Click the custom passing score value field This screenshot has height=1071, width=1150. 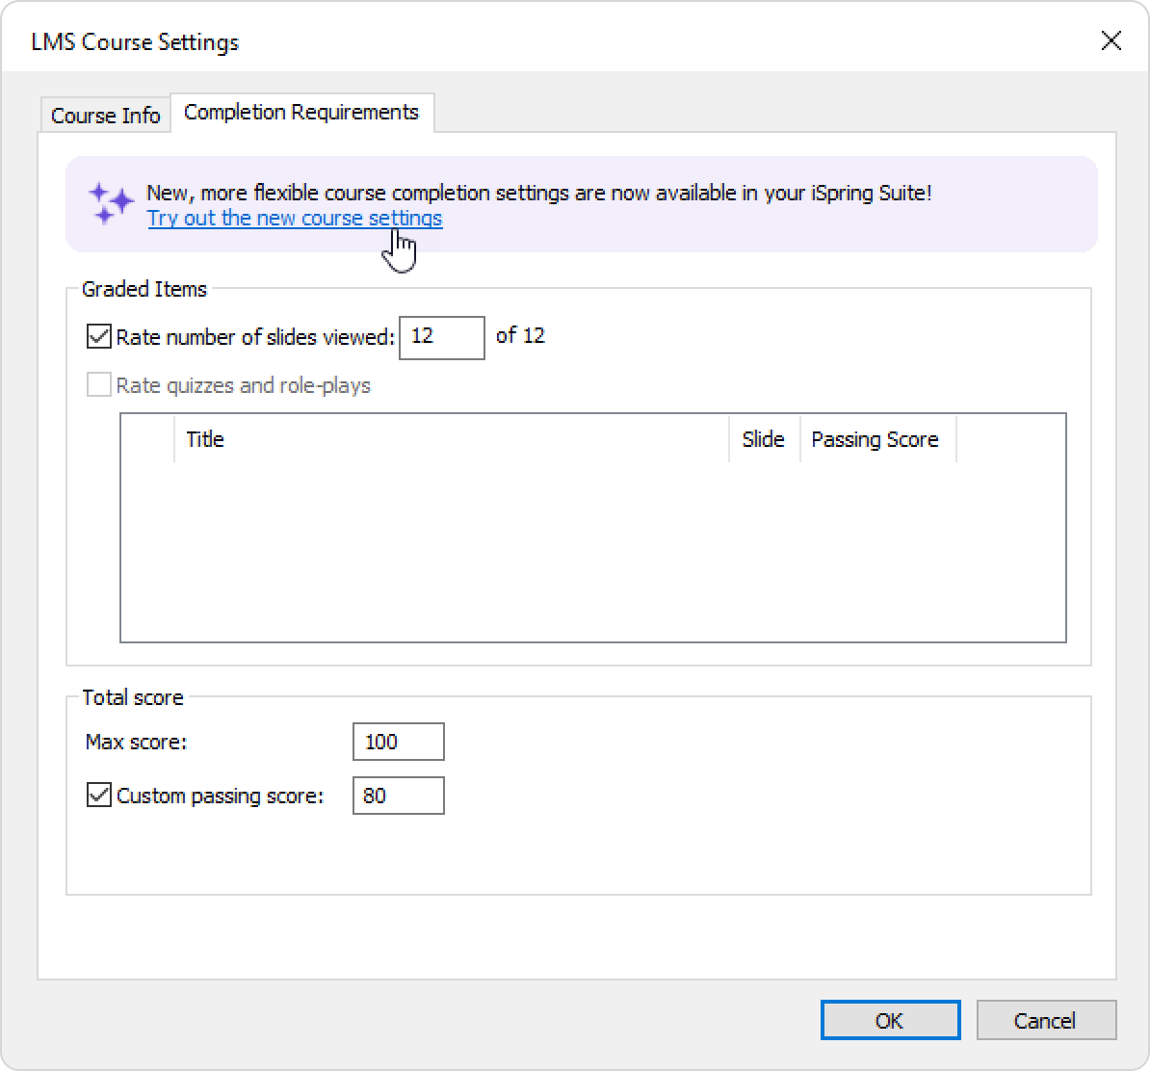pyautogui.click(x=398, y=796)
